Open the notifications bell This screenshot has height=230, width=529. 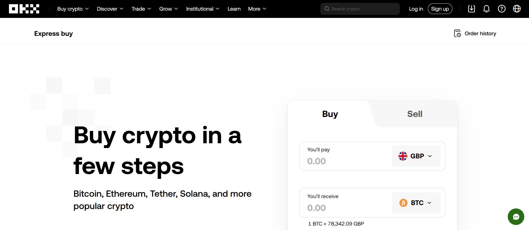point(487,9)
